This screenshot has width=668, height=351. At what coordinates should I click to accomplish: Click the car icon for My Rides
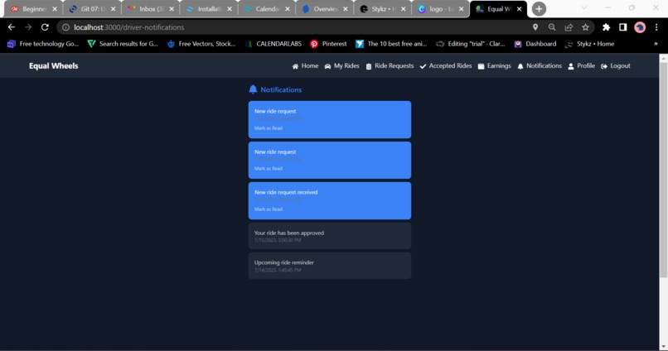(x=327, y=66)
